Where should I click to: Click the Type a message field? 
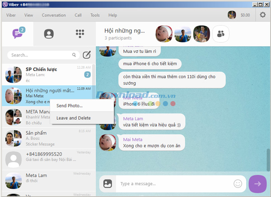[x=174, y=184]
